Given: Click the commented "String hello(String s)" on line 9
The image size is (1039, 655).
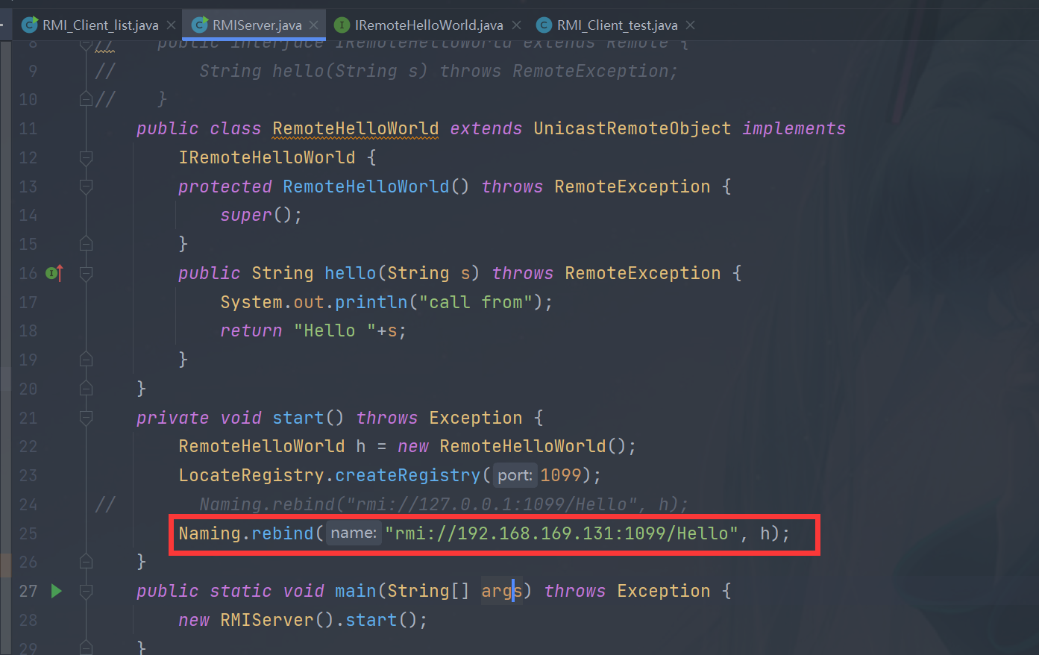Looking at the screenshot, I should tap(314, 71).
